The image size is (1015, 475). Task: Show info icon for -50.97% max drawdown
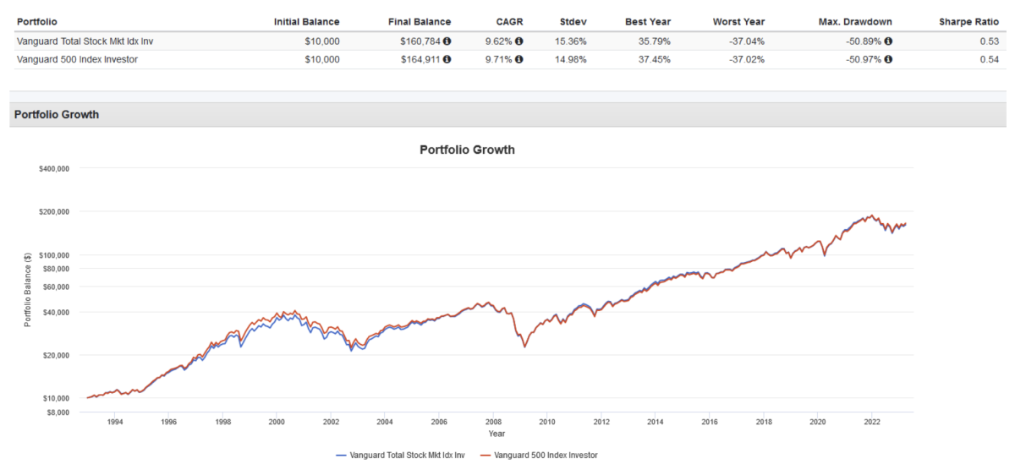[888, 59]
